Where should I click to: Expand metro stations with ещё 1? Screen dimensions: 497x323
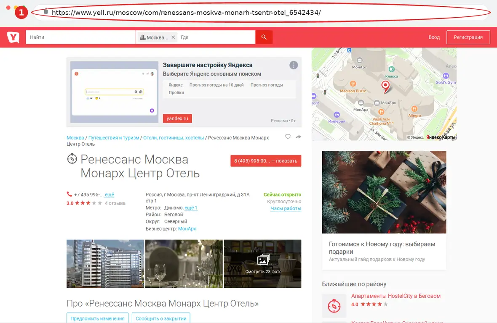point(191,208)
